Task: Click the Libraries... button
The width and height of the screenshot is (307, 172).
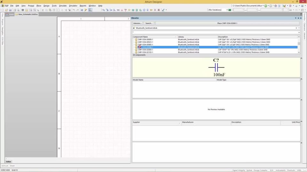Action: [x=137, y=23]
